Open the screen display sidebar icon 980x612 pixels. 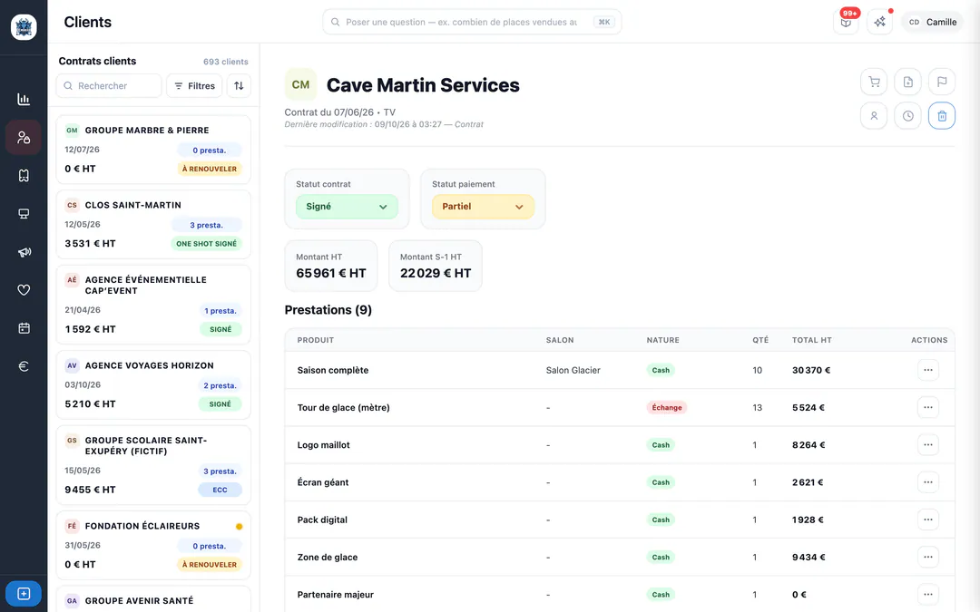(x=23, y=214)
